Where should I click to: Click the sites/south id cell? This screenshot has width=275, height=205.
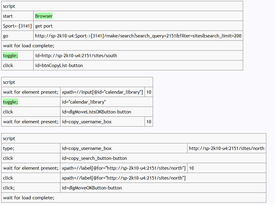point(76,56)
